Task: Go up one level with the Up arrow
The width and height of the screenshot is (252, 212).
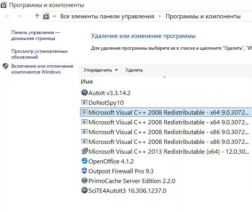Action: 37,16
